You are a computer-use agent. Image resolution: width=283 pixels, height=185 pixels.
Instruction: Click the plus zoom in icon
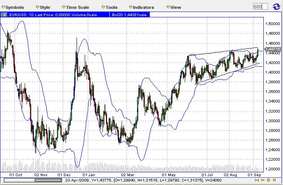(x=268, y=180)
